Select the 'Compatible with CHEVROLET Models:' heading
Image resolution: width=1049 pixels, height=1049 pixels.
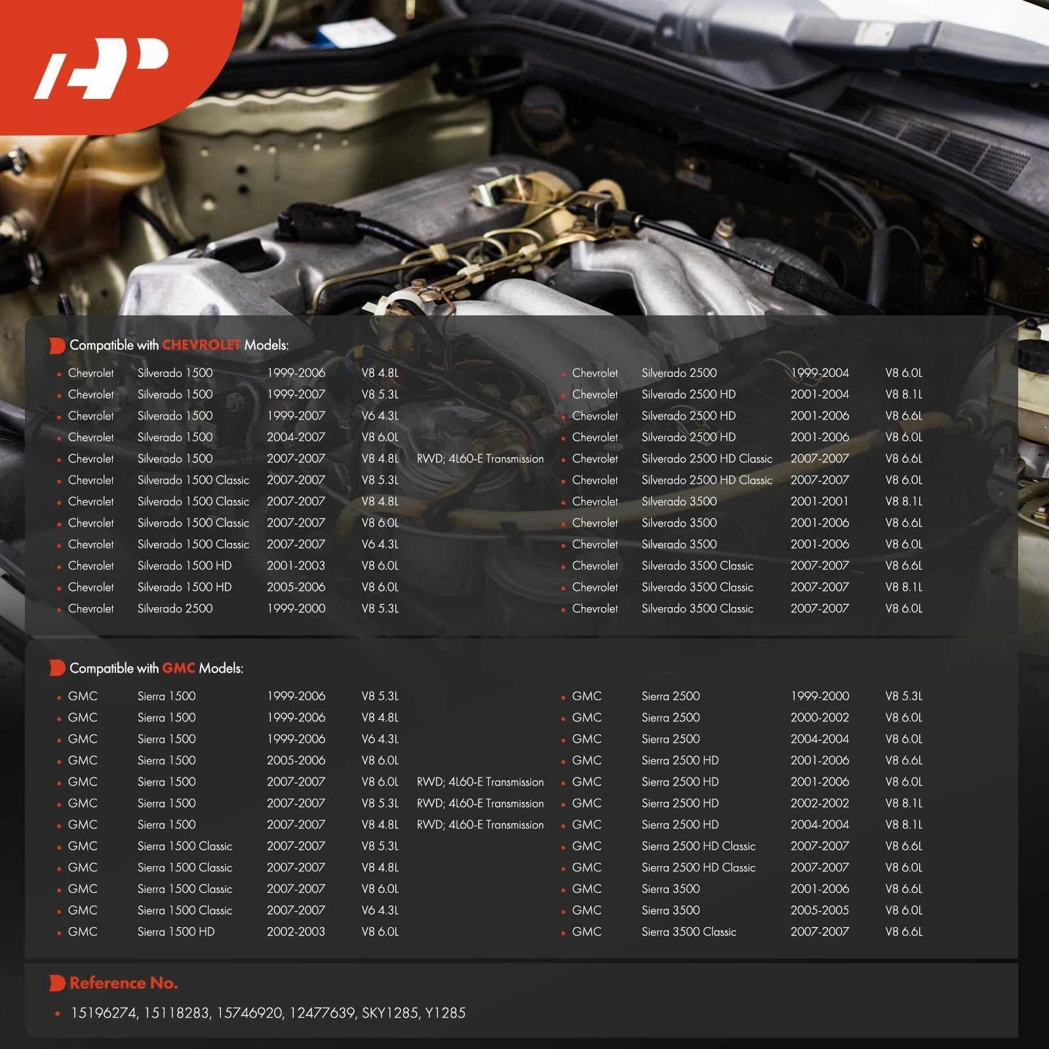click(x=179, y=345)
